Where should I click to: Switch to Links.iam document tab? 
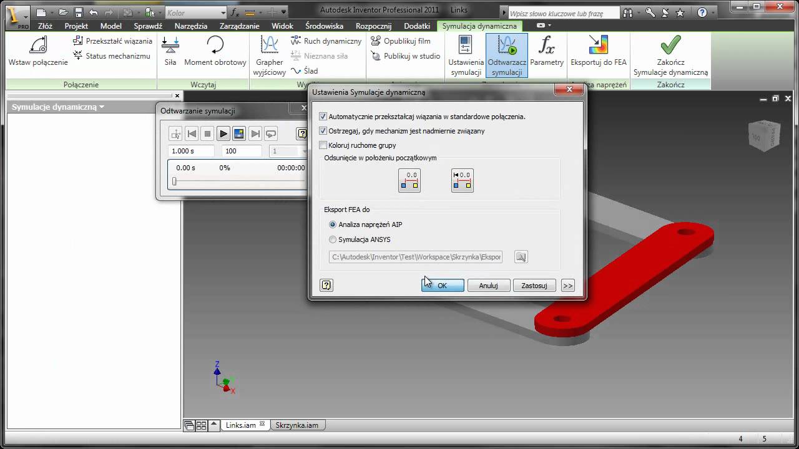point(241,425)
